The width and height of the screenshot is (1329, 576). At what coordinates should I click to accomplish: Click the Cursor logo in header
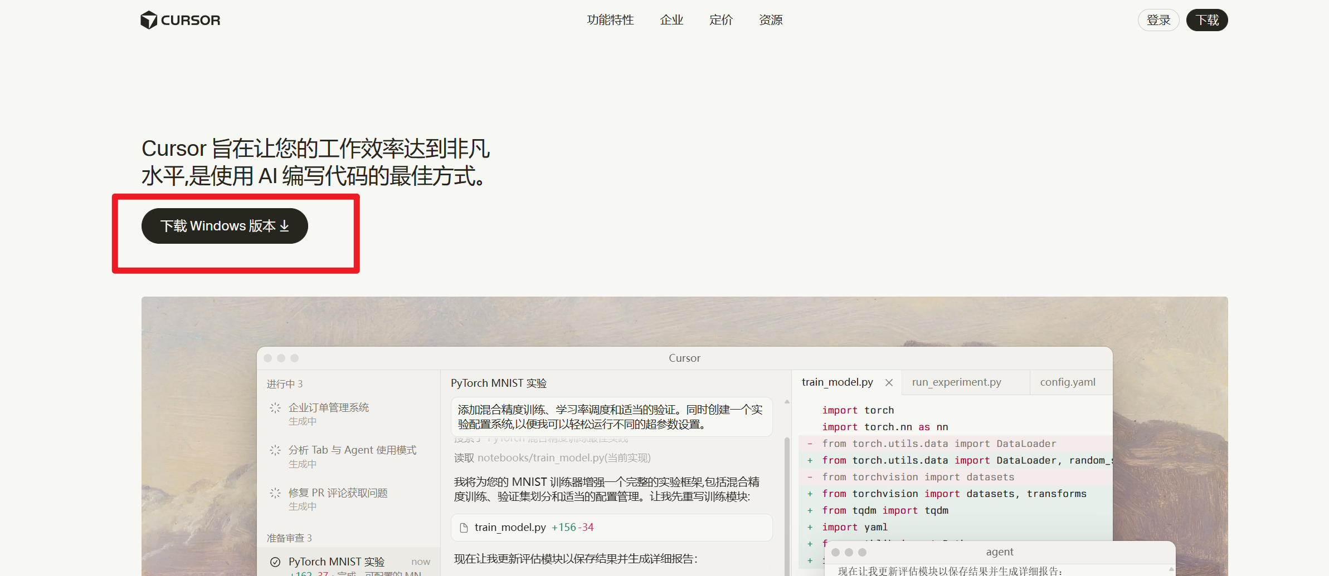pos(180,20)
